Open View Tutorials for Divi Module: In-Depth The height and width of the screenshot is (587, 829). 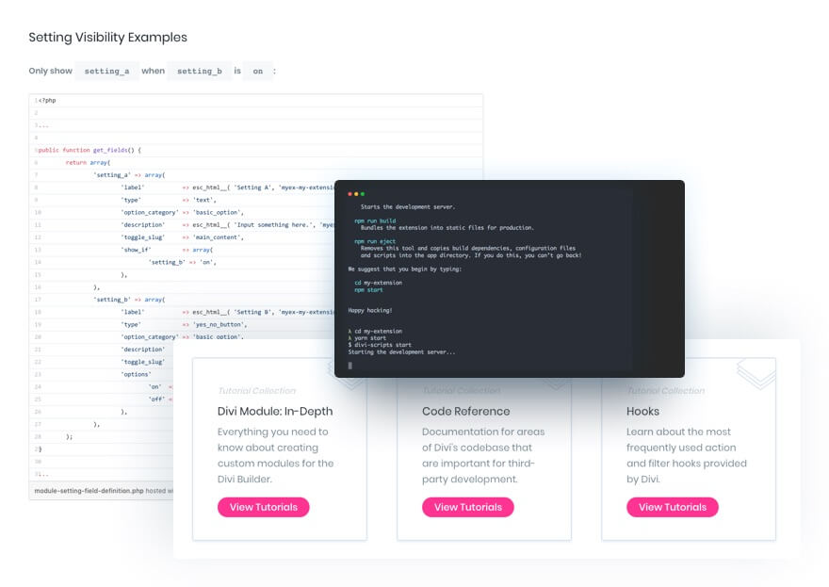pyautogui.click(x=263, y=507)
